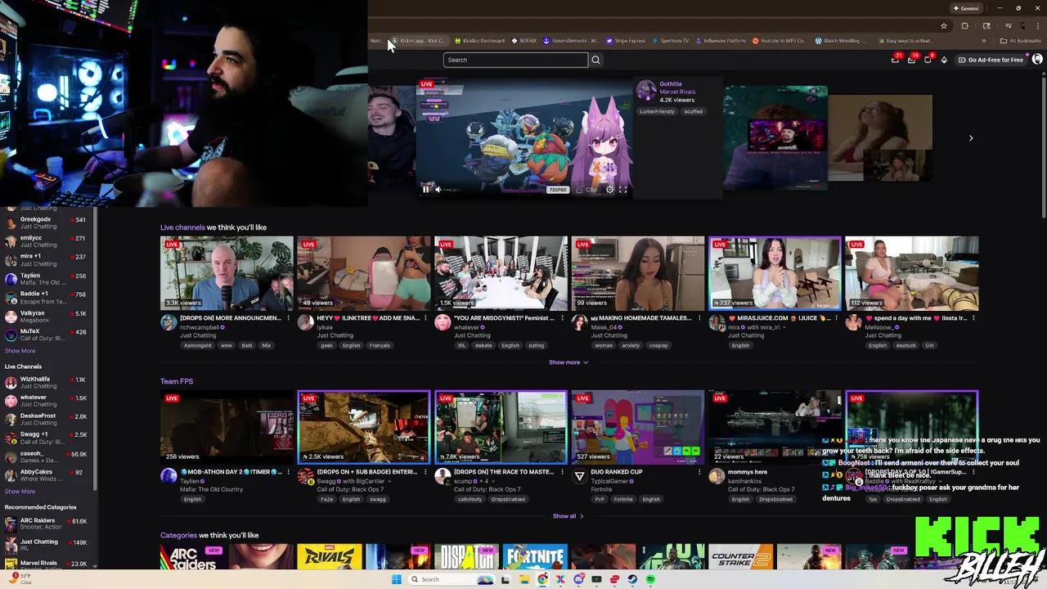
Task: Open Chrome extensions puzzle icon
Action: [x=964, y=26]
